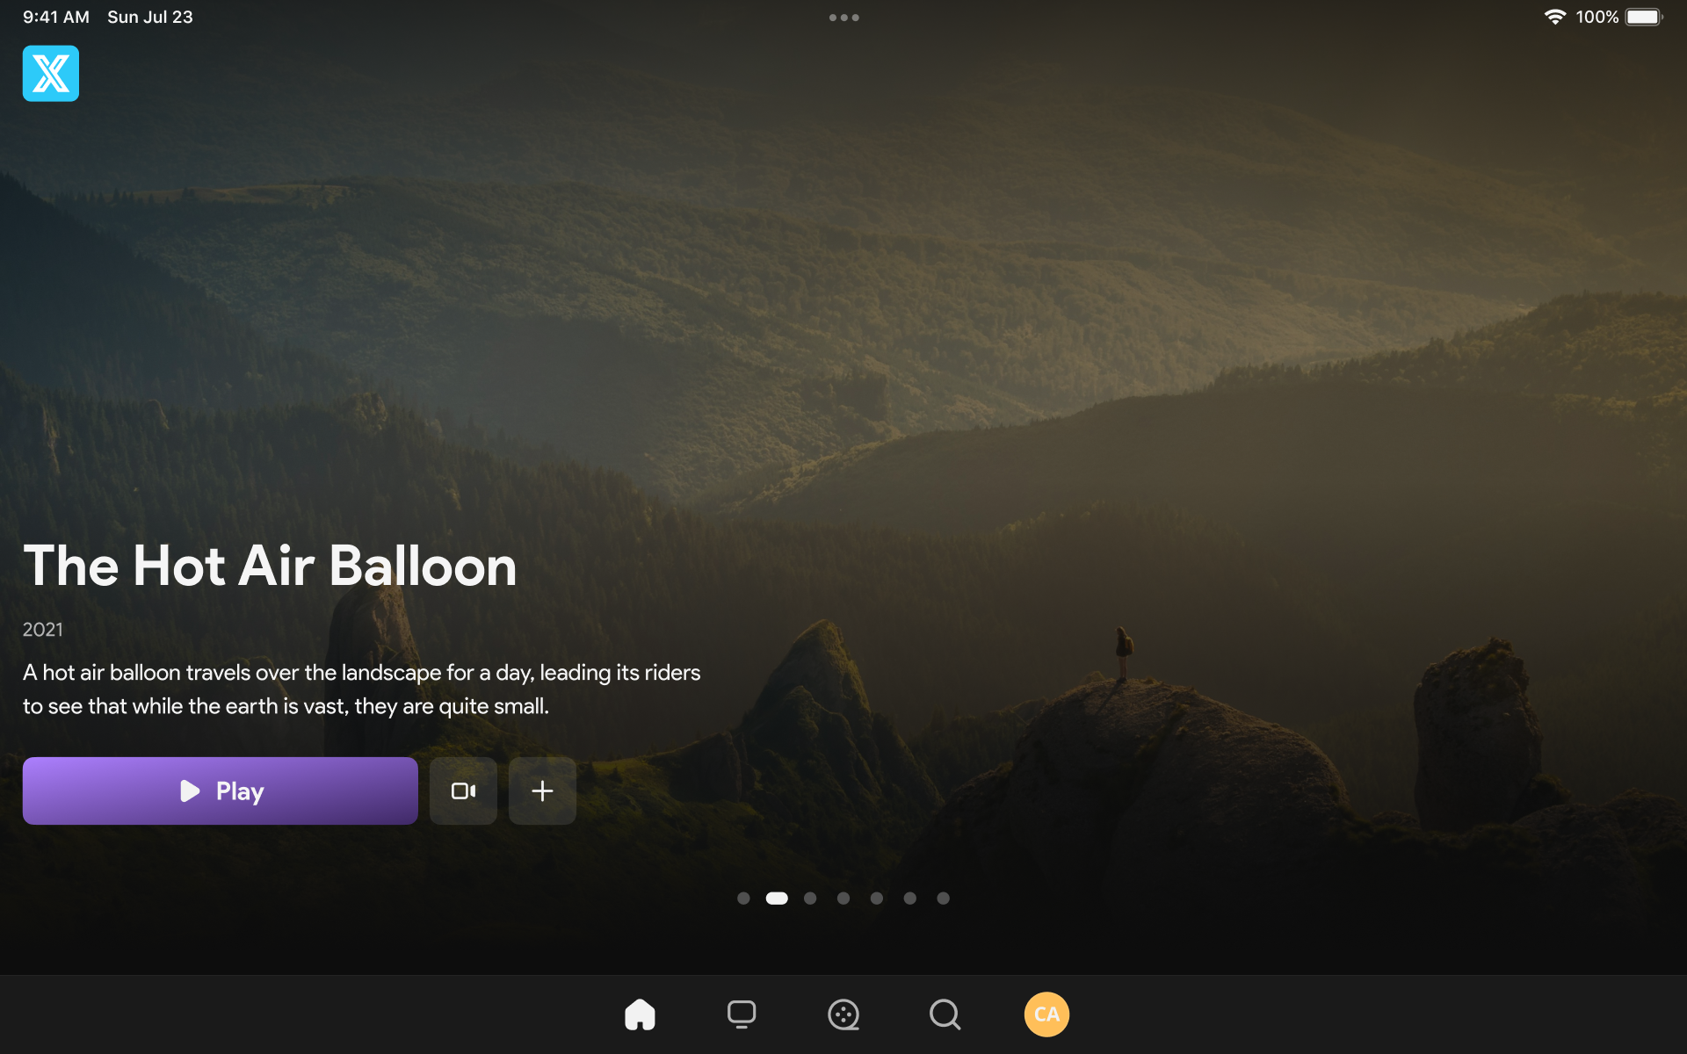Open the CA profile avatar
The height and width of the screenshot is (1054, 1687).
tap(1046, 1014)
